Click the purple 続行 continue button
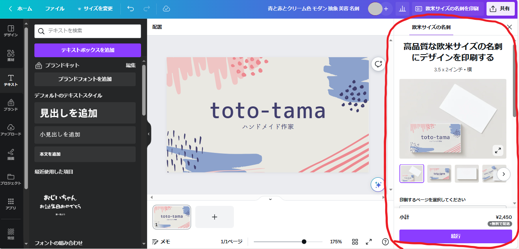The image size is (519, 249). [x=456, y=236]
